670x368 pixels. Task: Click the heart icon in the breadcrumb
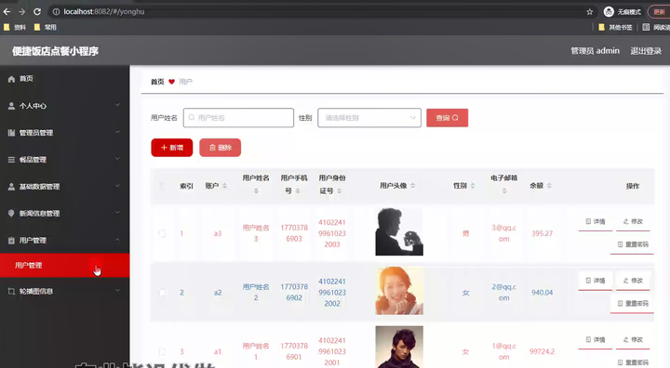coord(171,82)
